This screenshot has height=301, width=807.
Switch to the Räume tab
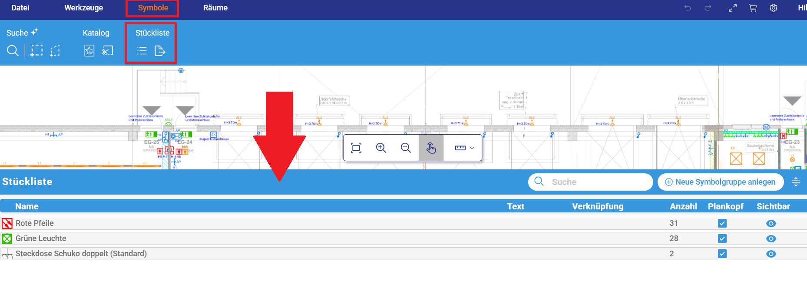(x=215, y=8)
